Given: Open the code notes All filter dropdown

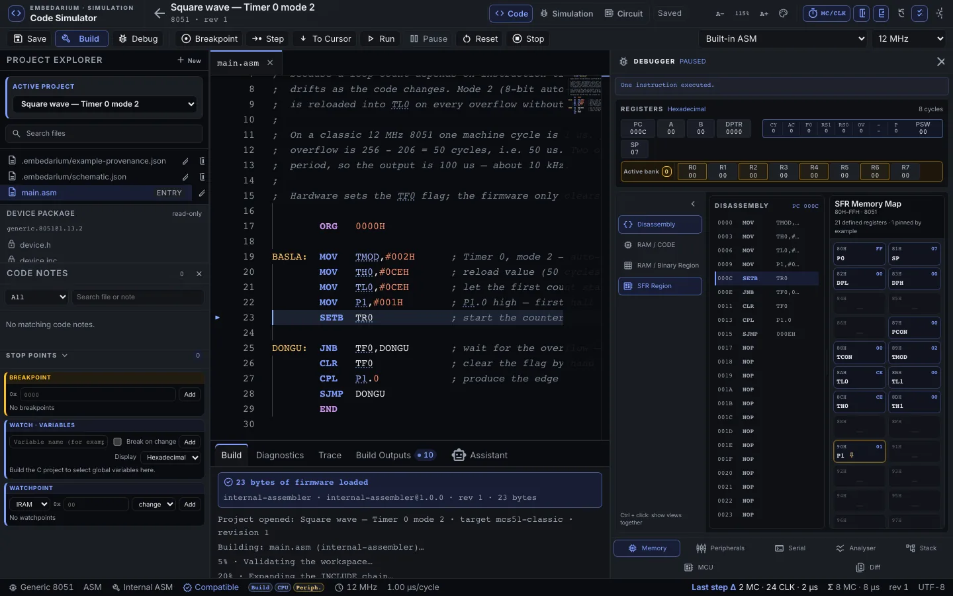Looking at the screenshot, I should coord(37,297).
